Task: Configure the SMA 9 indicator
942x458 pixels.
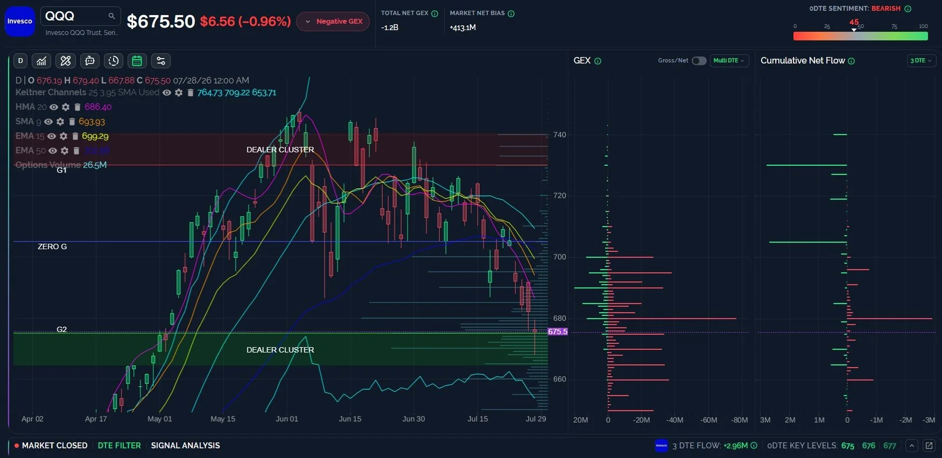Action: (x=60, y=122)
